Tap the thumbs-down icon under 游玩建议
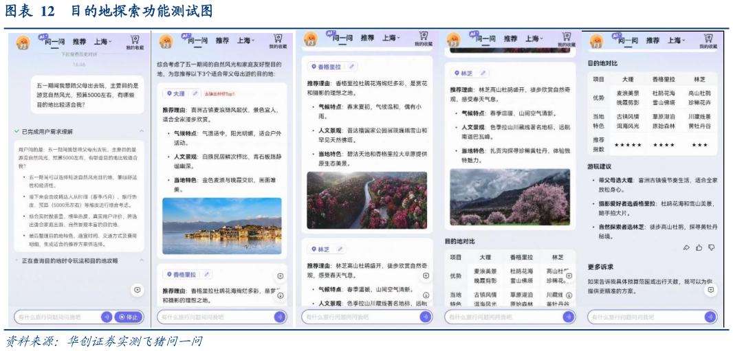Screen dimensions: 733x351 click(712, 247)
